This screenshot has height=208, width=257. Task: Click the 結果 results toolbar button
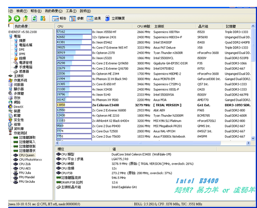pyautogui.click(x=94, y=18)
